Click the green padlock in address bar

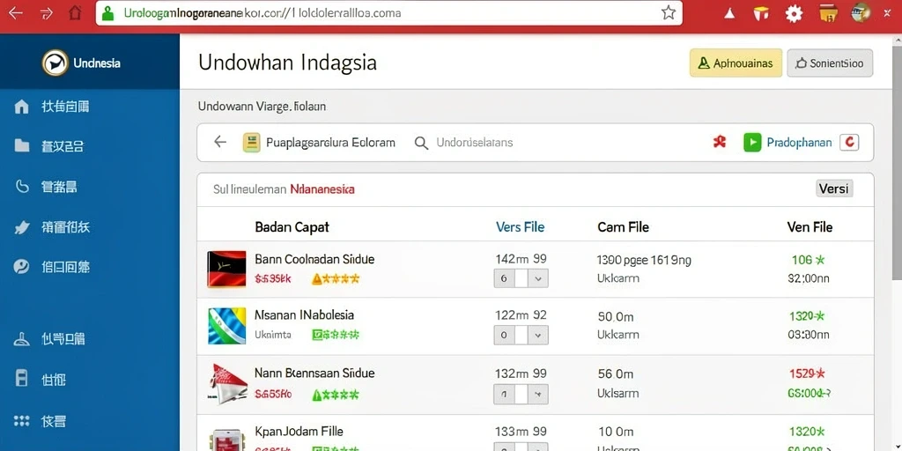(107, 13)
